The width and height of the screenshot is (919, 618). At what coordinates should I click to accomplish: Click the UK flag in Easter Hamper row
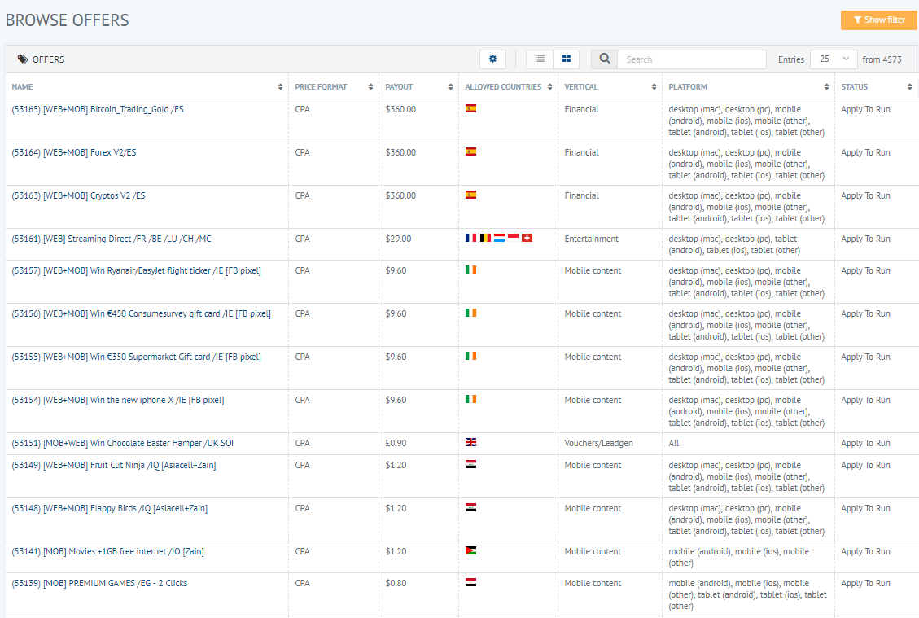[x=470, y=443]
